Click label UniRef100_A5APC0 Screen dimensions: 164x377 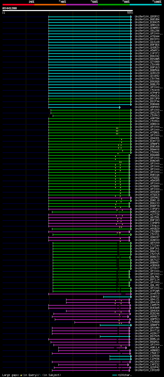pos(147,50)
